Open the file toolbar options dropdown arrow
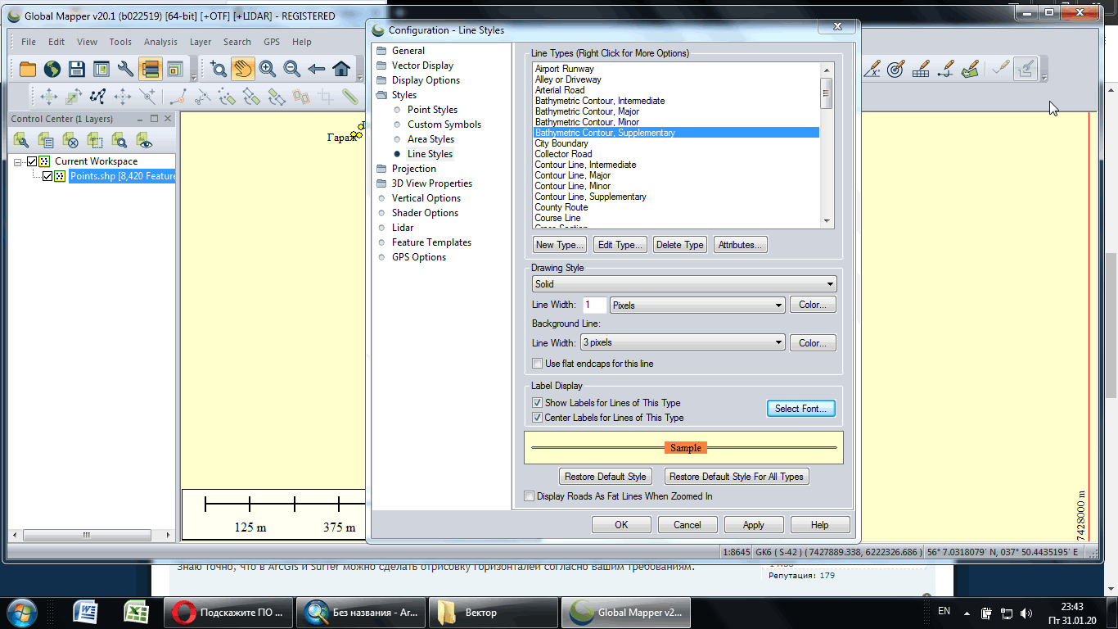Screen dimensions: 1118x629 pos(194,78)
